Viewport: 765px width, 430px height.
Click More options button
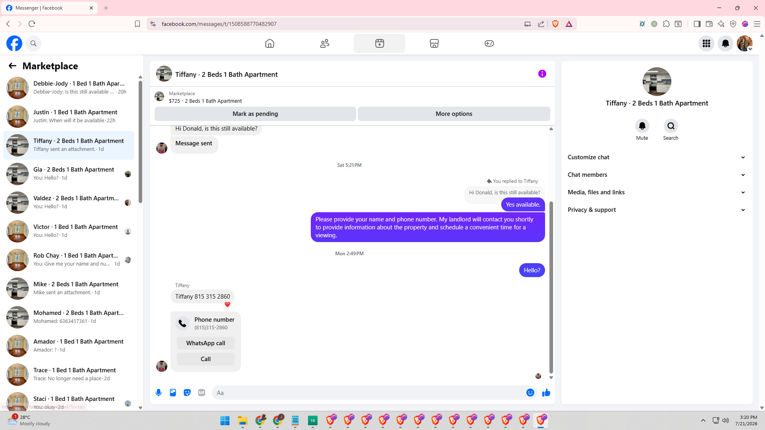pos(454,114)
